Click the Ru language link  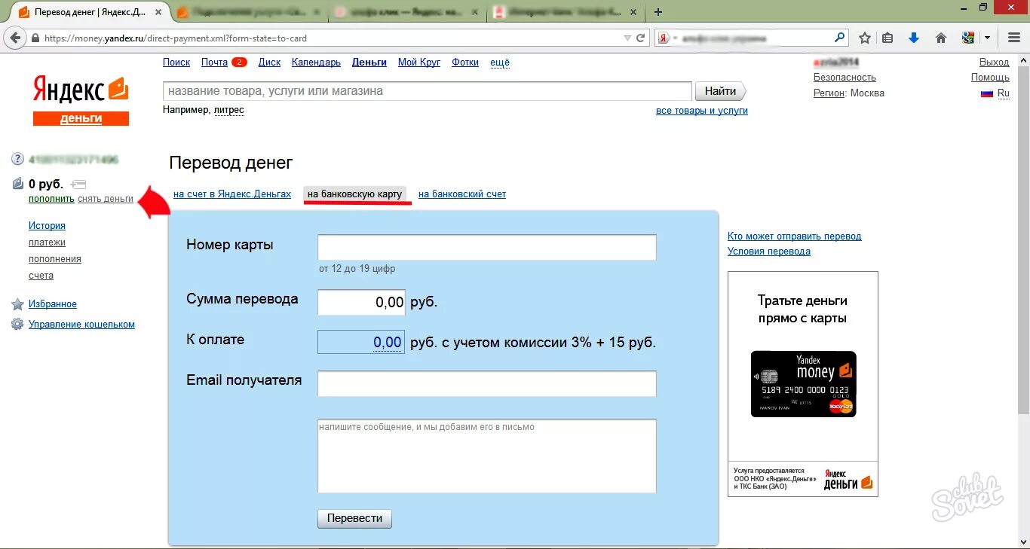click(1004, 93)
